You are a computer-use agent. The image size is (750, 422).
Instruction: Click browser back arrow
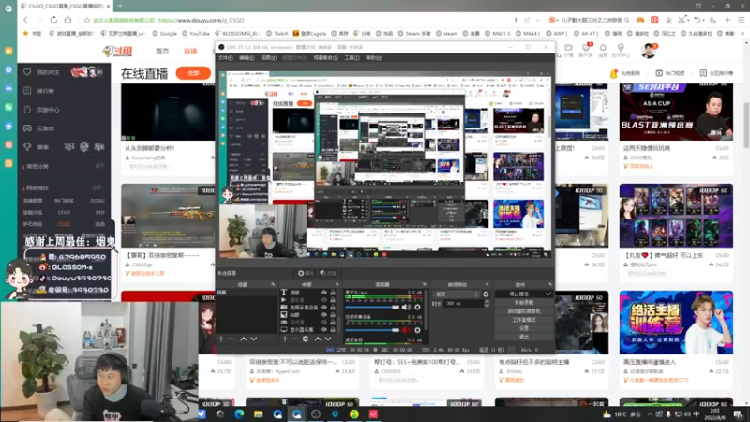point(26,20)
